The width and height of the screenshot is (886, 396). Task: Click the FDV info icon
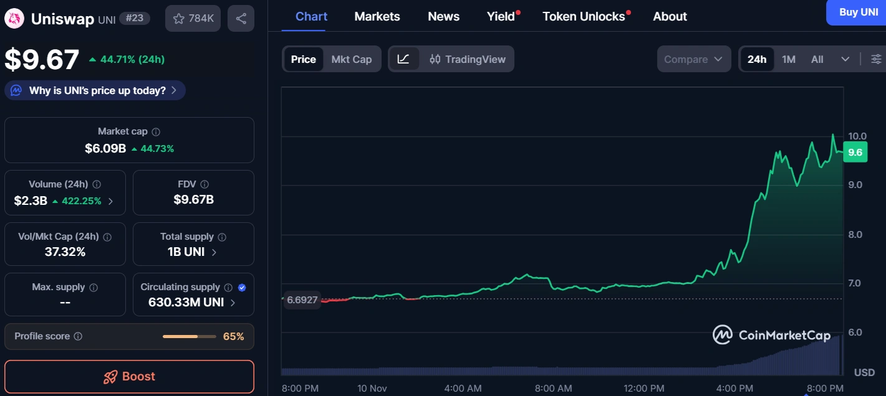pyautogui.click(x=205, y=184)
